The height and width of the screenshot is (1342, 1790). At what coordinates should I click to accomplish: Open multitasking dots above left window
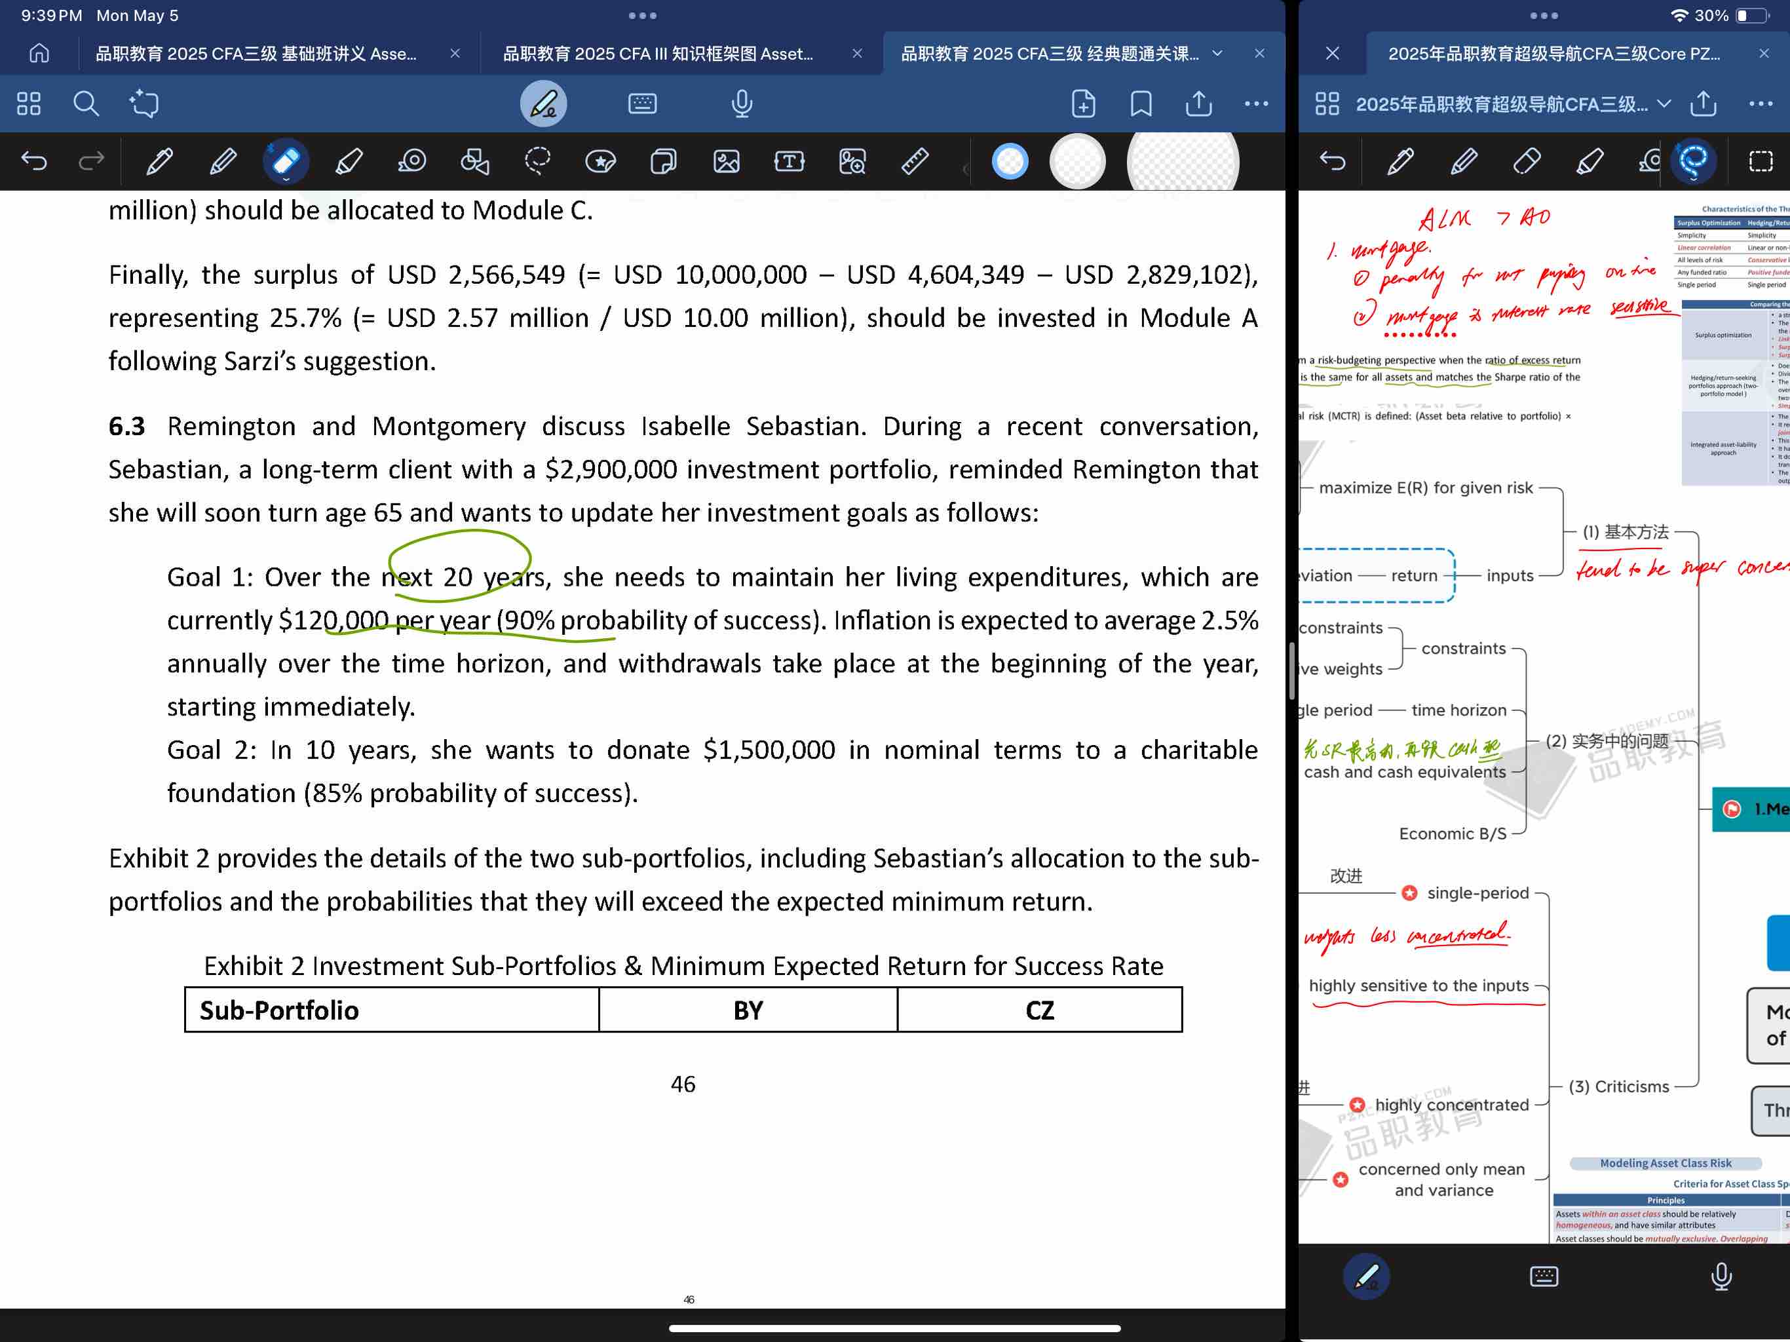[x=643, y=15]
